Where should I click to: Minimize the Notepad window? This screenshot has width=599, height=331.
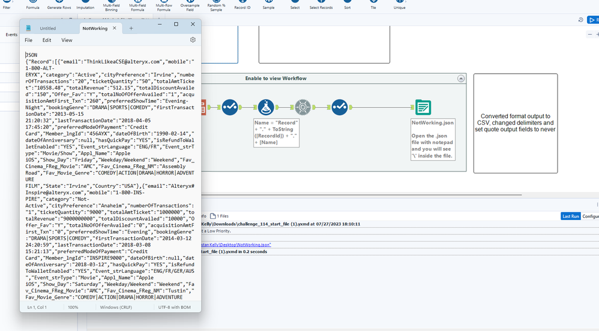tap(160, 24)
